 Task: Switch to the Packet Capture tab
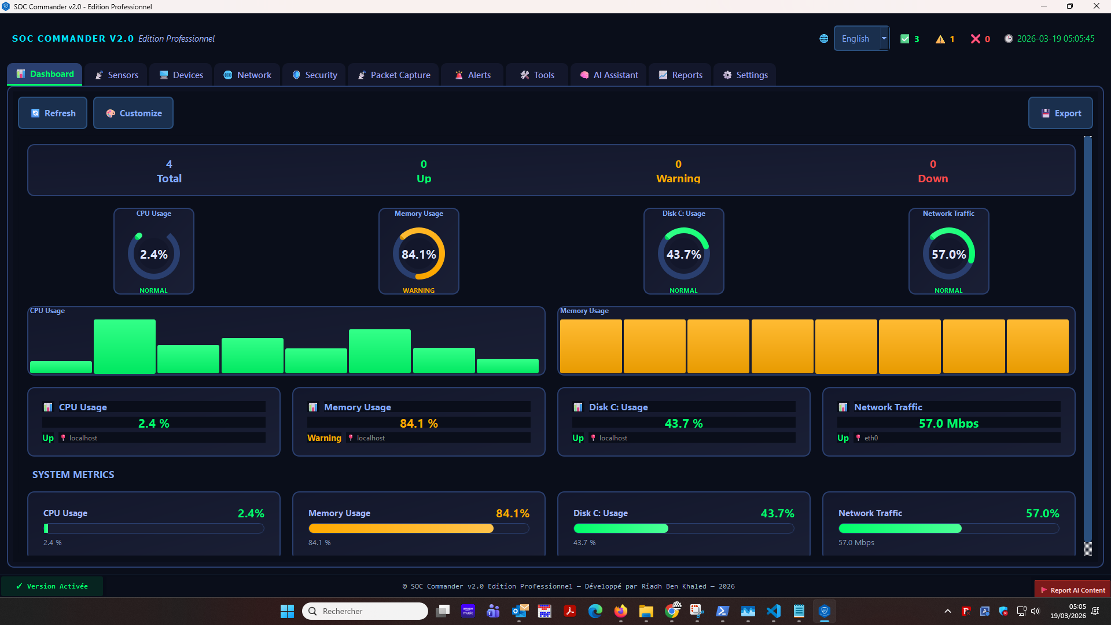(393, 75)
